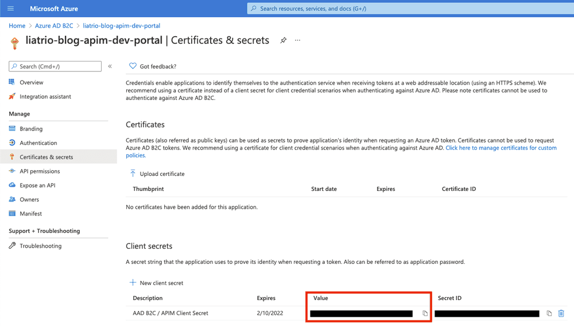Click the Expose an API cloud icon

pyautogui.click(x=12, y=185)
